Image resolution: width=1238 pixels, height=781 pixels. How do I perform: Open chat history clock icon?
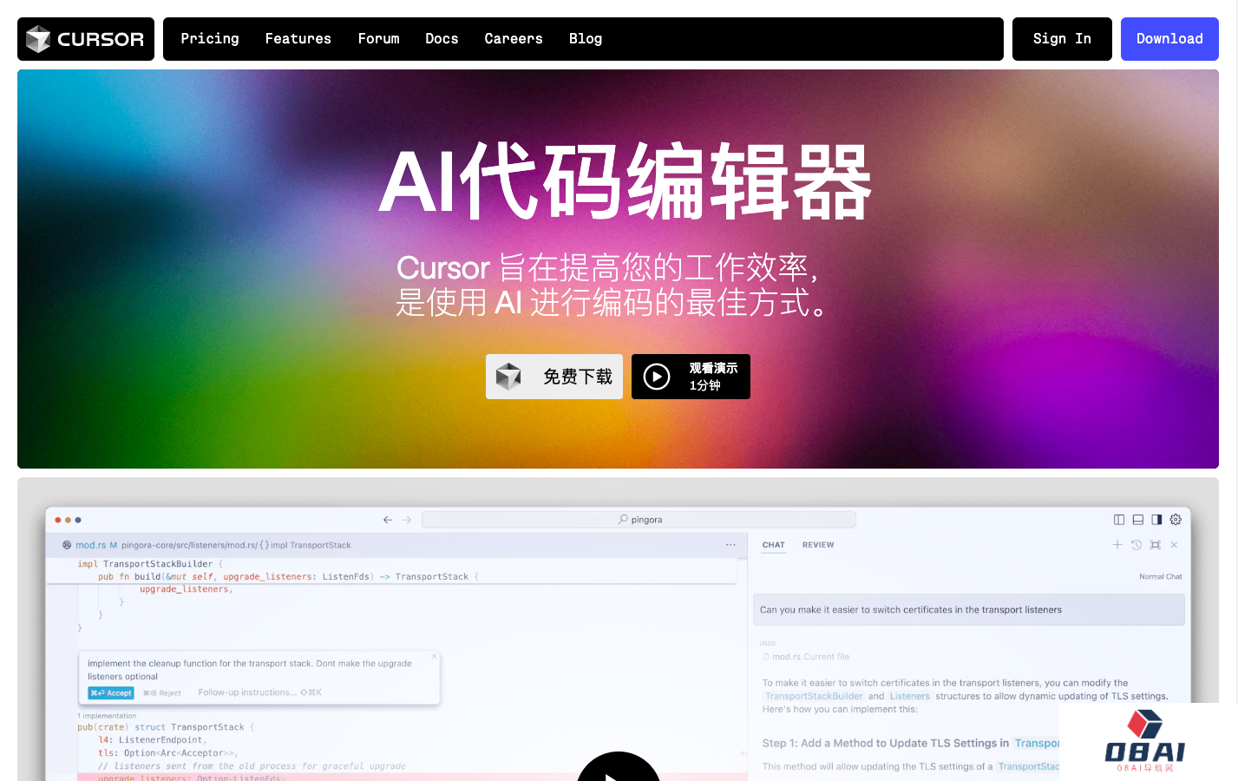1136,545
